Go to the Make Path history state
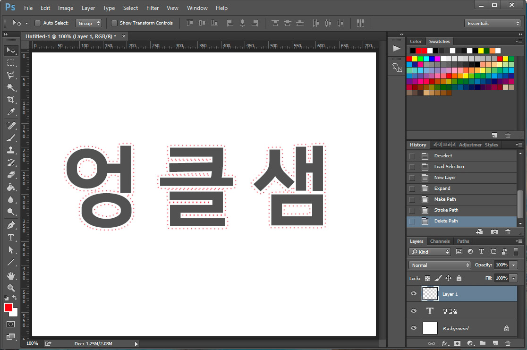The width and height of the screenshot is (527, 350). (461, 199)
